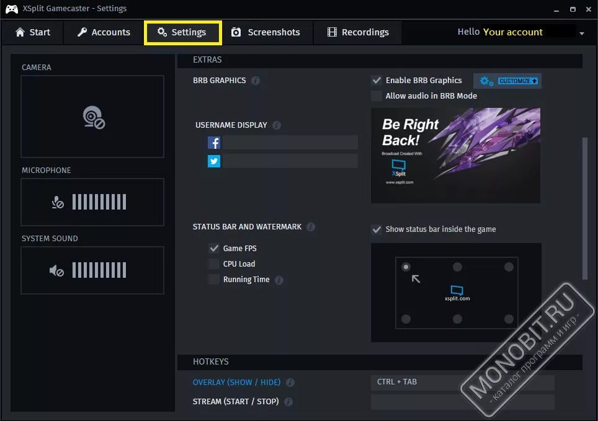Show info for Running Time
Image resolution: width=598 pixels, height=421 pixels.
pos(279,280)
